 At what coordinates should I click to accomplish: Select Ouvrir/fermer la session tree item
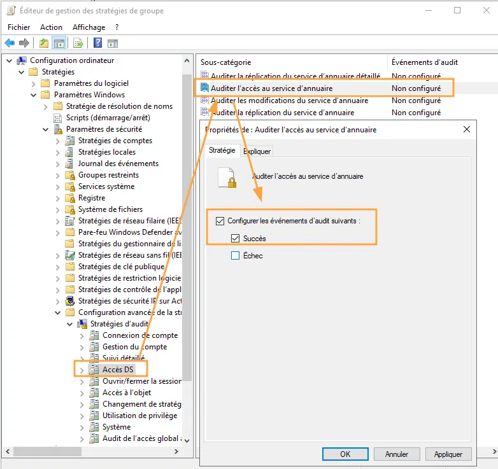tap(142, 381)
